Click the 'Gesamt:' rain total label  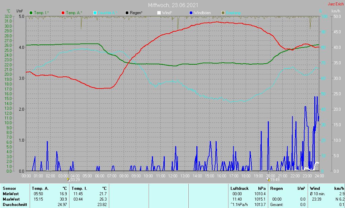277,205
